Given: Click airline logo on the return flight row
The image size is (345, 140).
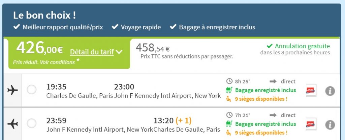Looking at the screenshot, I should 311,124.
